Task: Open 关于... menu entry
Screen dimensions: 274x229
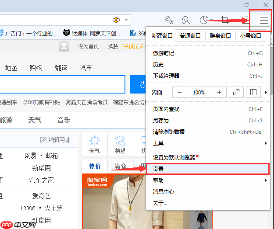Action: [208, 203]
